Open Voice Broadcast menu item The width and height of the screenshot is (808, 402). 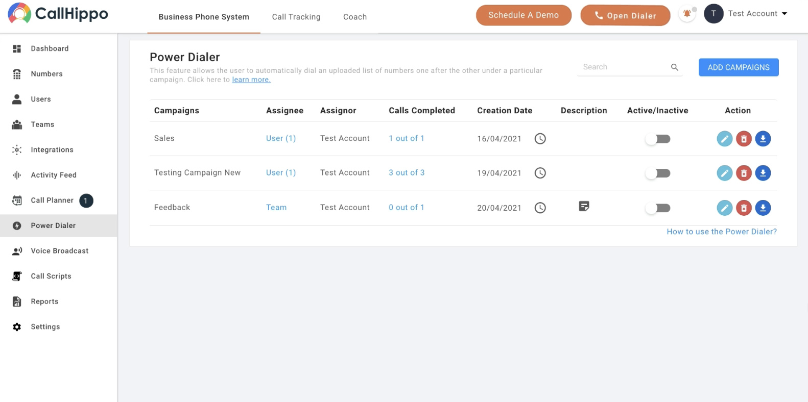point(59,251)
